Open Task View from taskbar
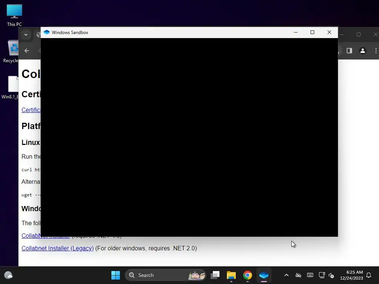 click(x=215, y=275)
